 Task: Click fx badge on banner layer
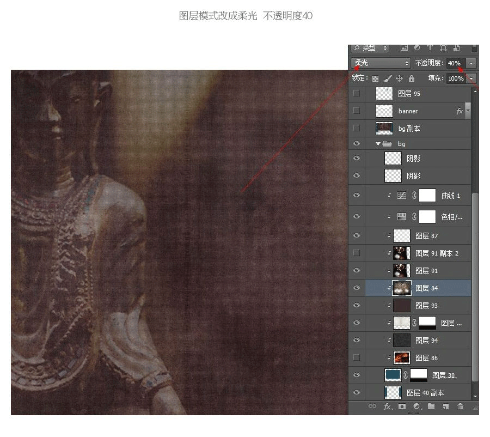[x=460, y=111]
